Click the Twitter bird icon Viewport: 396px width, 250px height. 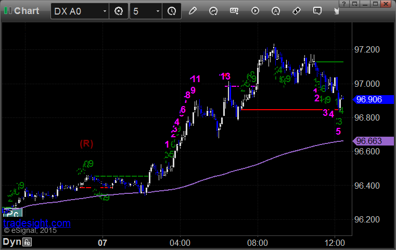pyautogui.click(x=336, y=11)
